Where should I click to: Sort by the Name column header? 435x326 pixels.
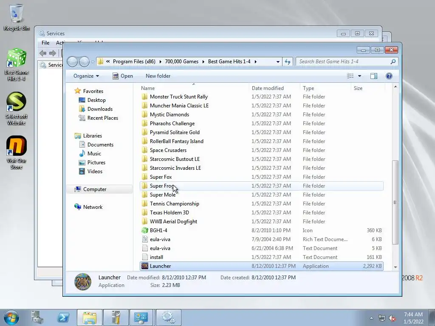click(194, 88)
